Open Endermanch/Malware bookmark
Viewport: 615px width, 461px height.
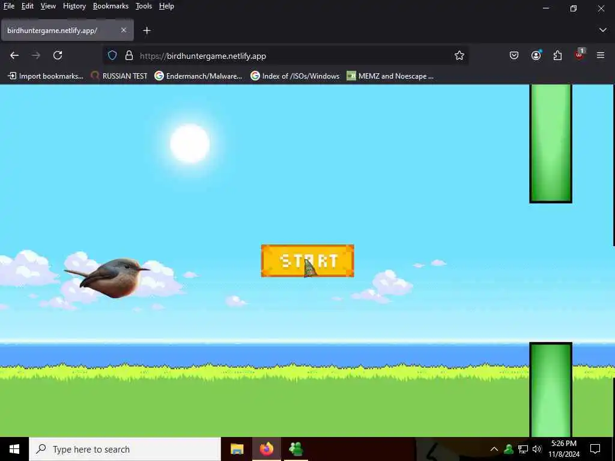coord(198,76)
